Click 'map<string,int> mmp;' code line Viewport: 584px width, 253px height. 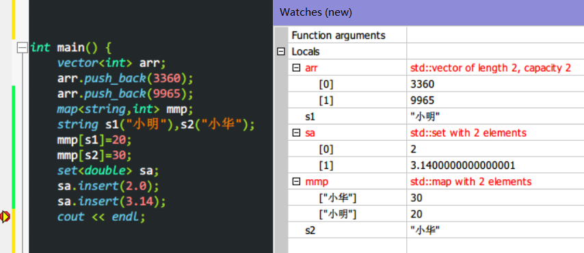point(126,109)
